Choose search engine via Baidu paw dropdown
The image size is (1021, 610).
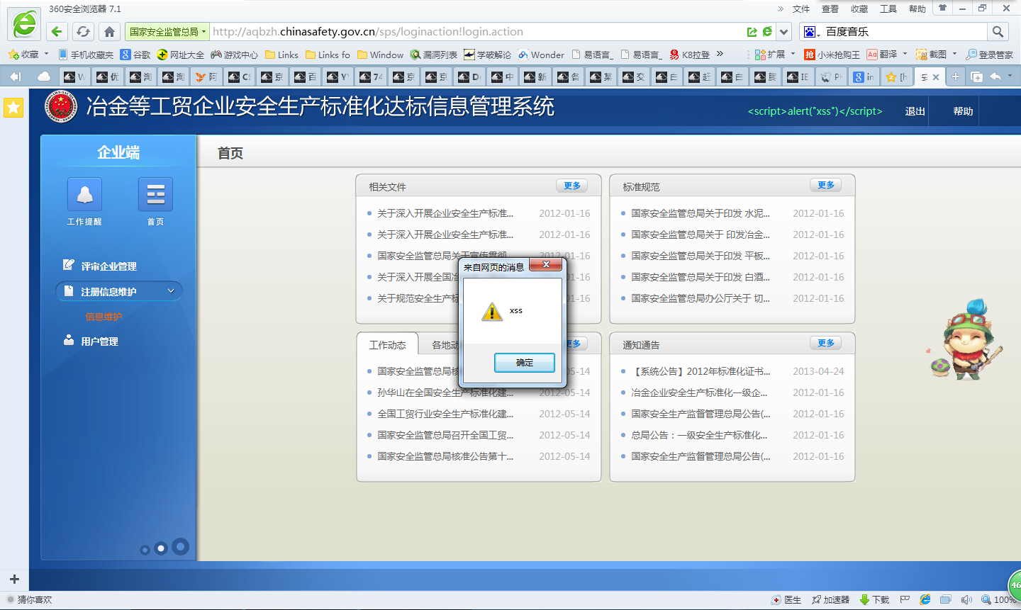pyautogui.click(x=812, y=32)
